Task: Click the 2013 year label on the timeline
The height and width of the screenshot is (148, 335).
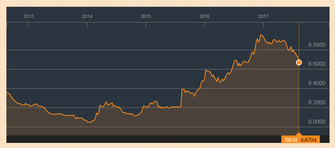Action: (x=28, y=16)
